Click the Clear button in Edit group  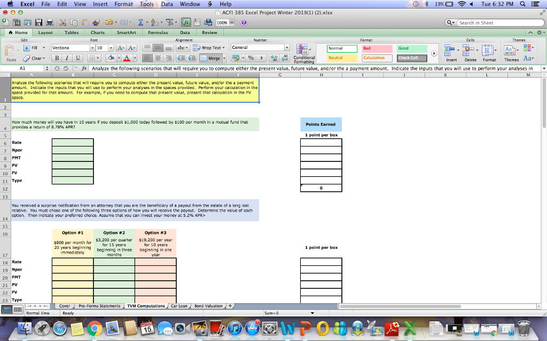(x=36, y=58)
